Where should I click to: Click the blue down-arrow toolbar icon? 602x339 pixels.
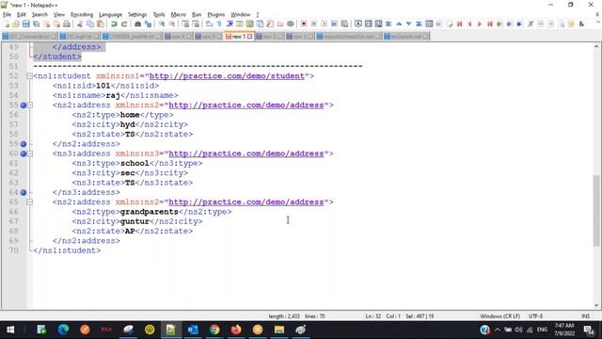(408, 24)
